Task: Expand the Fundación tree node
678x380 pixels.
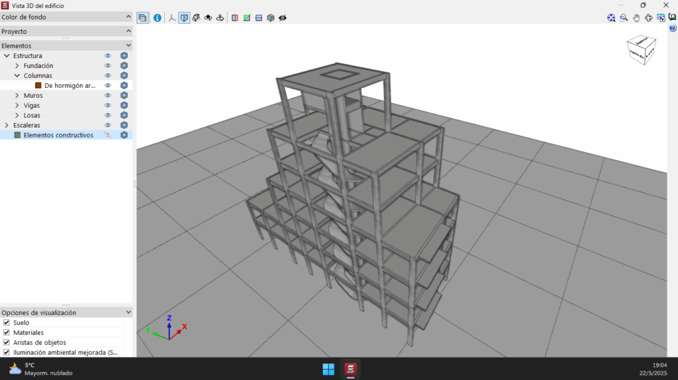Action: coord(17,65)
